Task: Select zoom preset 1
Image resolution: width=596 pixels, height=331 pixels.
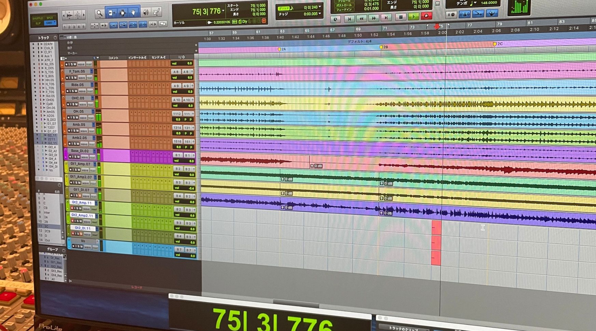Action: (x=65, y=27)
